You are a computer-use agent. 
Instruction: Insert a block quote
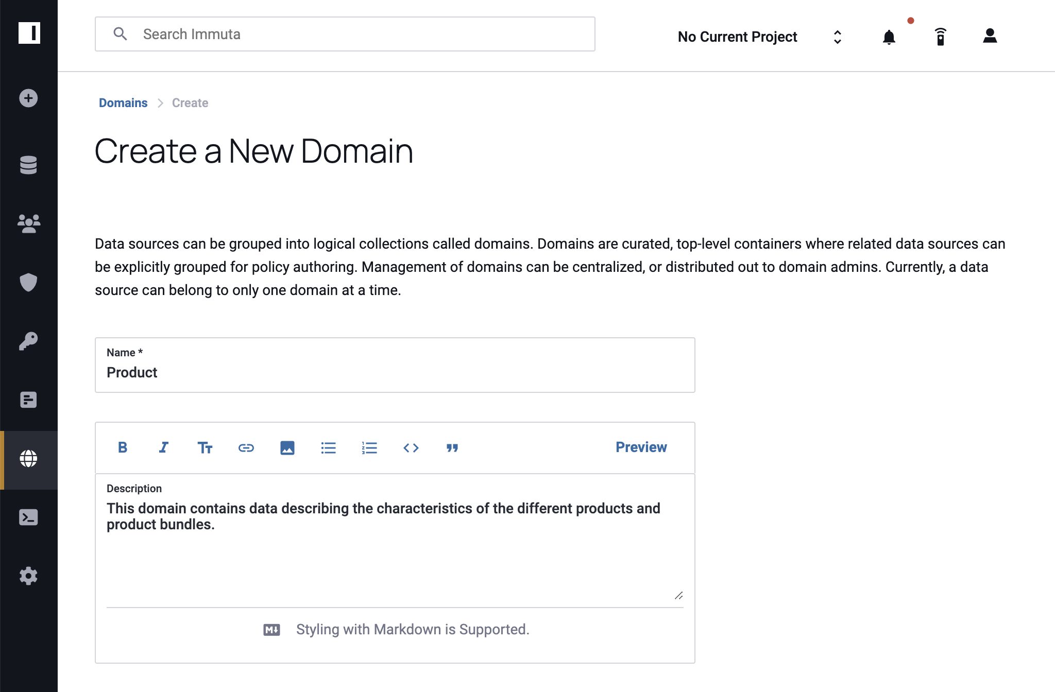click(x=452, y=448)
